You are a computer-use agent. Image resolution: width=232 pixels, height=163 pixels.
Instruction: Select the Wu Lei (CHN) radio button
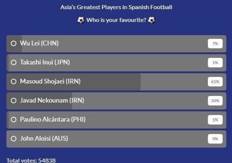(14, 44)
